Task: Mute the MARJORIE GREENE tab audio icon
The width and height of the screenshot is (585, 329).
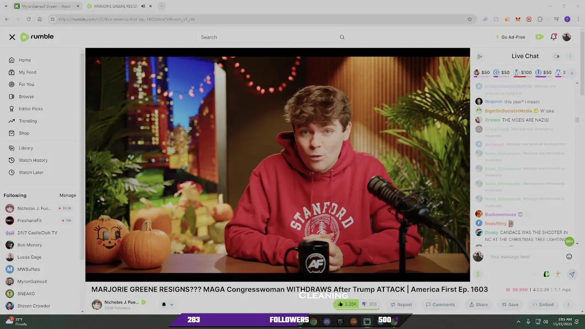Action: pos(143,6)
